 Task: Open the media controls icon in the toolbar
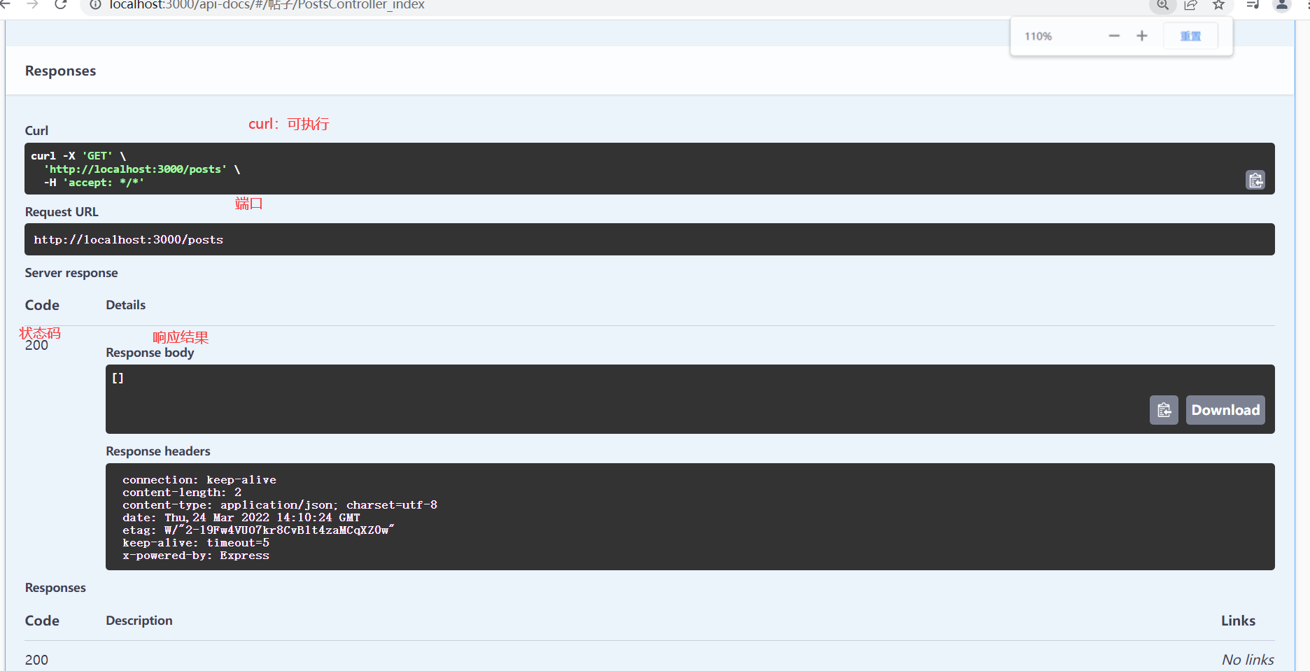1252,5
